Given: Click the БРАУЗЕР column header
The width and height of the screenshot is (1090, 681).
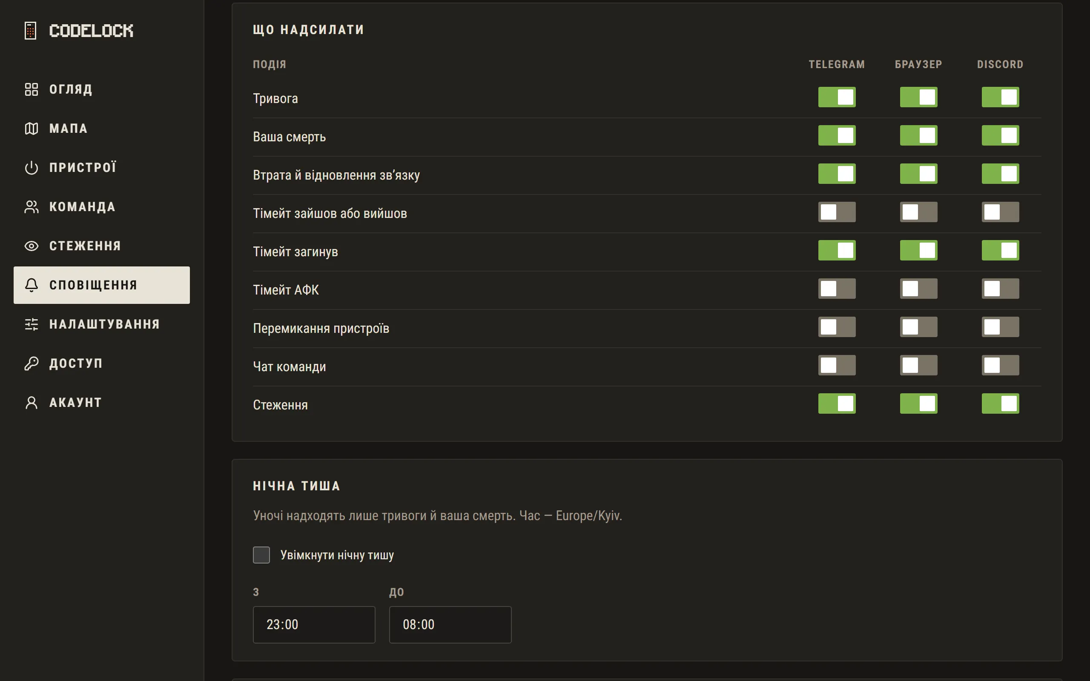Looking at the screenshot, I should (918, 64).
